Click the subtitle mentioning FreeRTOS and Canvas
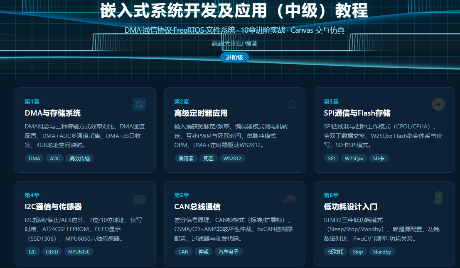460x268 pixels. (x=234, y=30)
